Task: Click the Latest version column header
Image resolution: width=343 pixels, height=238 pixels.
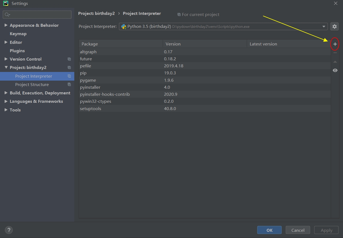Action: (288, 44)
